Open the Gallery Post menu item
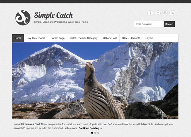Image resolution: width=191 pixels, height=137 pixels. [110, 38]
